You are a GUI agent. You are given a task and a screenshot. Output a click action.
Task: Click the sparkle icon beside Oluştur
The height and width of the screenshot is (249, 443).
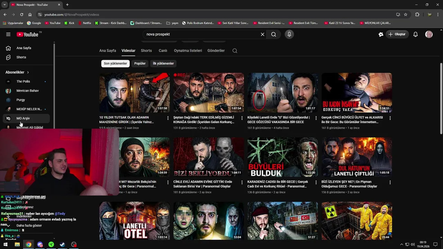click(x=381, y=34)
